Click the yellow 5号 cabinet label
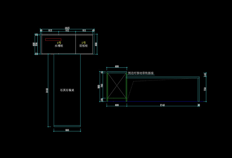 pos(84,43)
